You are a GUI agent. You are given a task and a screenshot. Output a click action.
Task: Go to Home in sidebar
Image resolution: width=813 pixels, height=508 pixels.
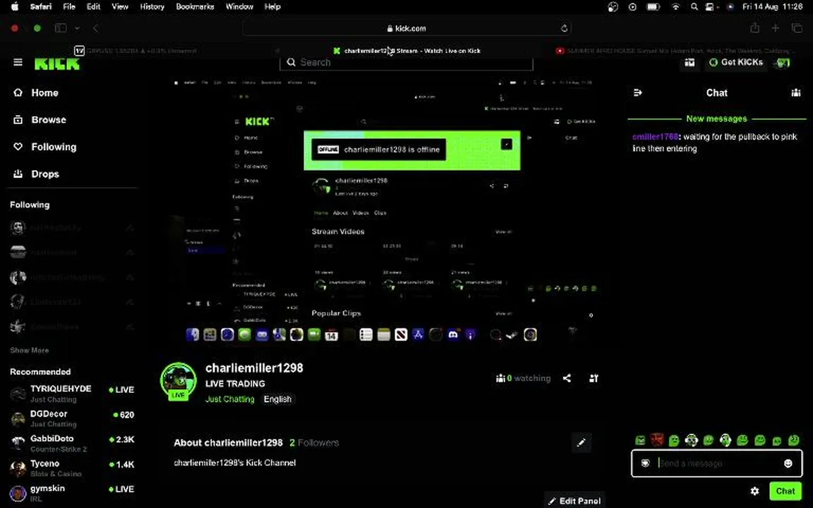click(44, 93)
